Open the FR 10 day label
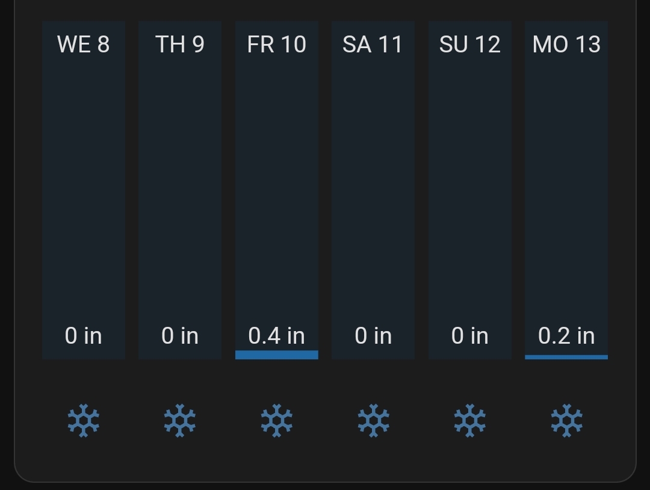The image size is (650, 490). point(277,45)
